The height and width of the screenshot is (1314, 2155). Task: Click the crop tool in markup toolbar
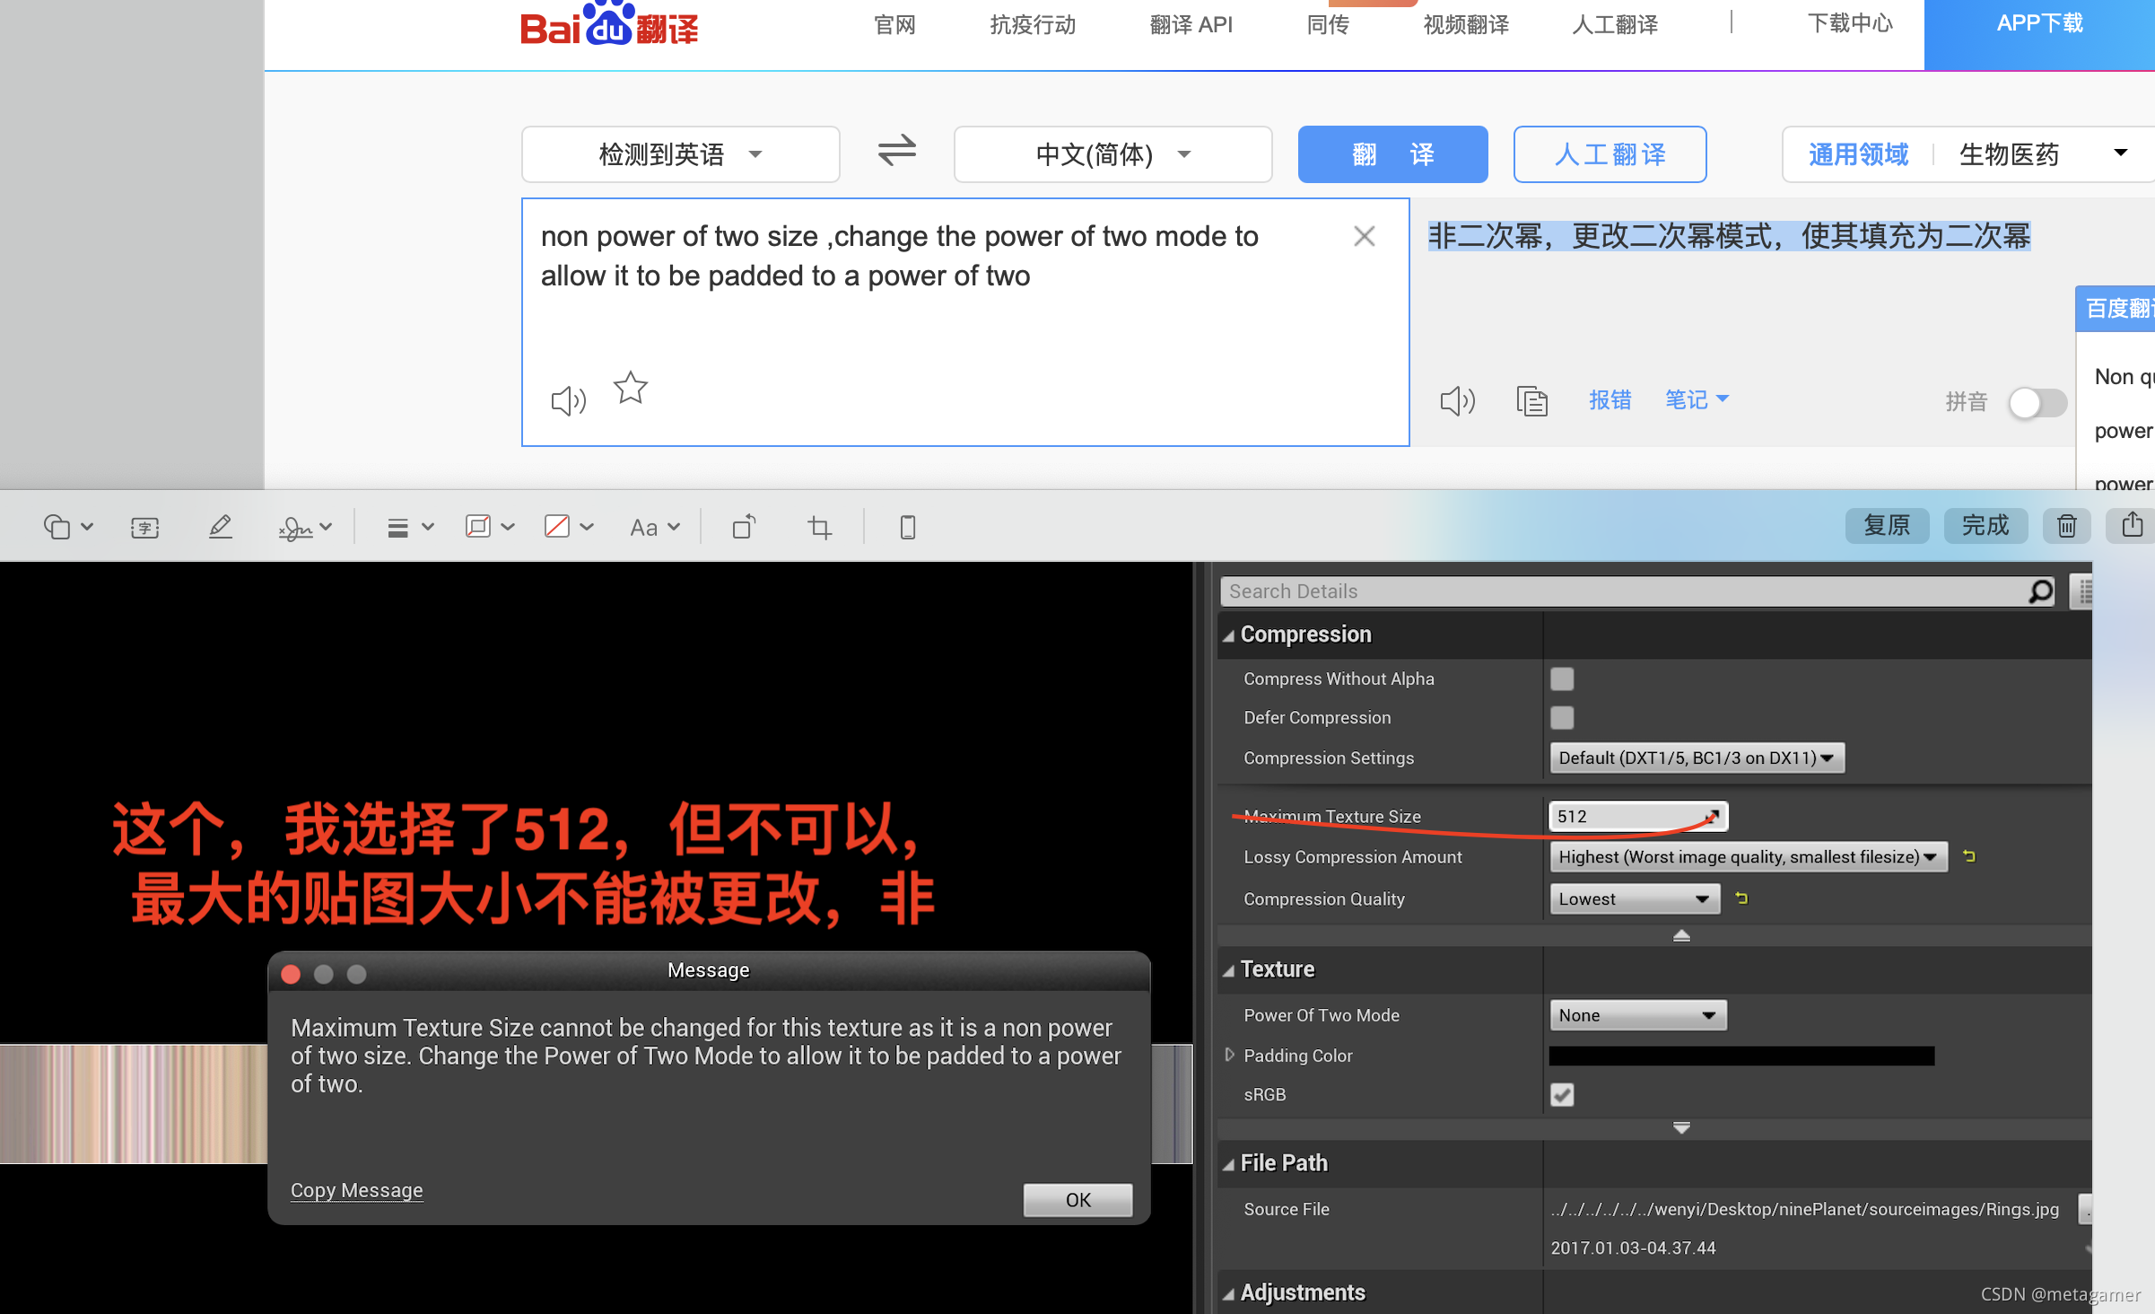pyautogui.click(x=819, y=527)
